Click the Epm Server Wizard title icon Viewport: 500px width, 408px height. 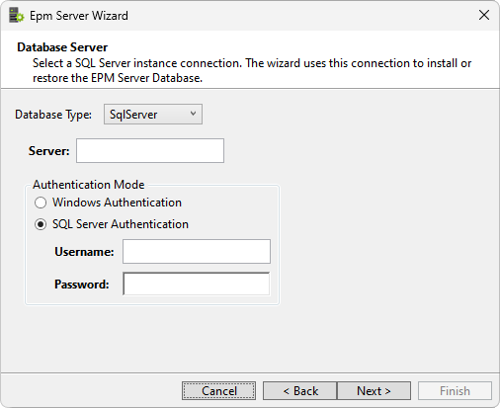17,16
